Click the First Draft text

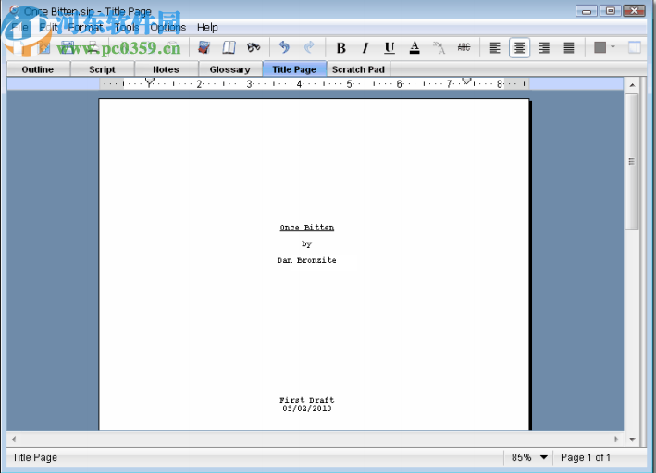click(306, 400)
